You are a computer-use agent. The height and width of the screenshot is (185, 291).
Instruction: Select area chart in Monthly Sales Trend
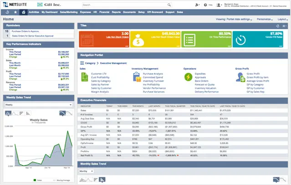(x=82, y=180)
